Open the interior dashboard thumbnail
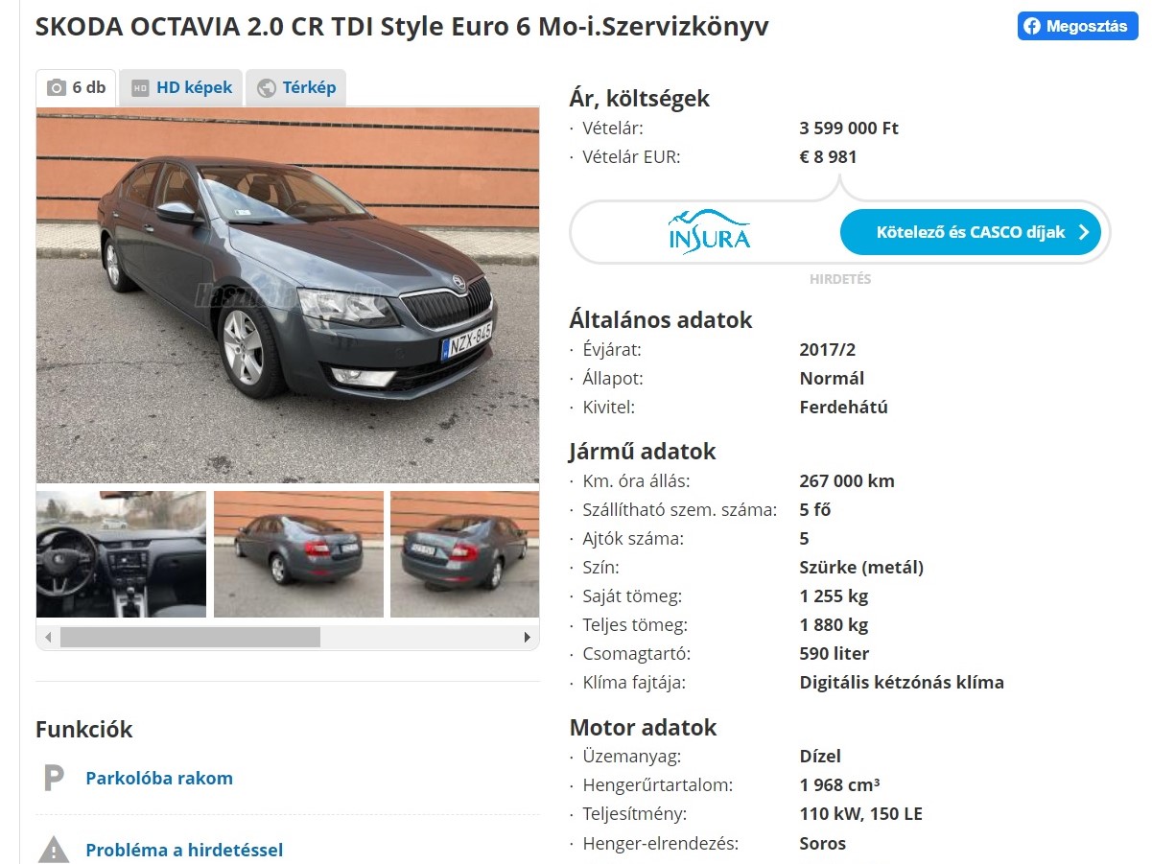The width and height of the screenshot is (1152, 864). [x=121, y=554]
